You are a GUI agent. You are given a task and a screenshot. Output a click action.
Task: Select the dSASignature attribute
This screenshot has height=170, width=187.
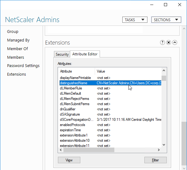110,114
